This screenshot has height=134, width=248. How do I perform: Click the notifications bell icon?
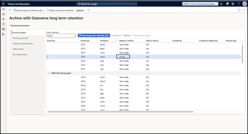[x=227, y=4]
